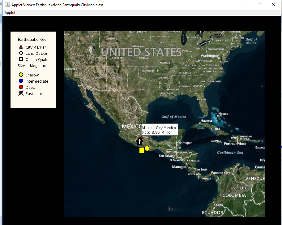Click the Size ~ Magnitude label
This screenshot has height=225, width=282.
[33, 66]
